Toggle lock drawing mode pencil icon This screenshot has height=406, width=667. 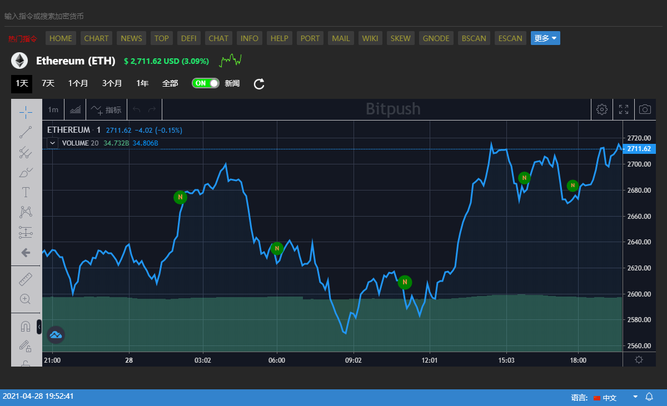[26, 346]
